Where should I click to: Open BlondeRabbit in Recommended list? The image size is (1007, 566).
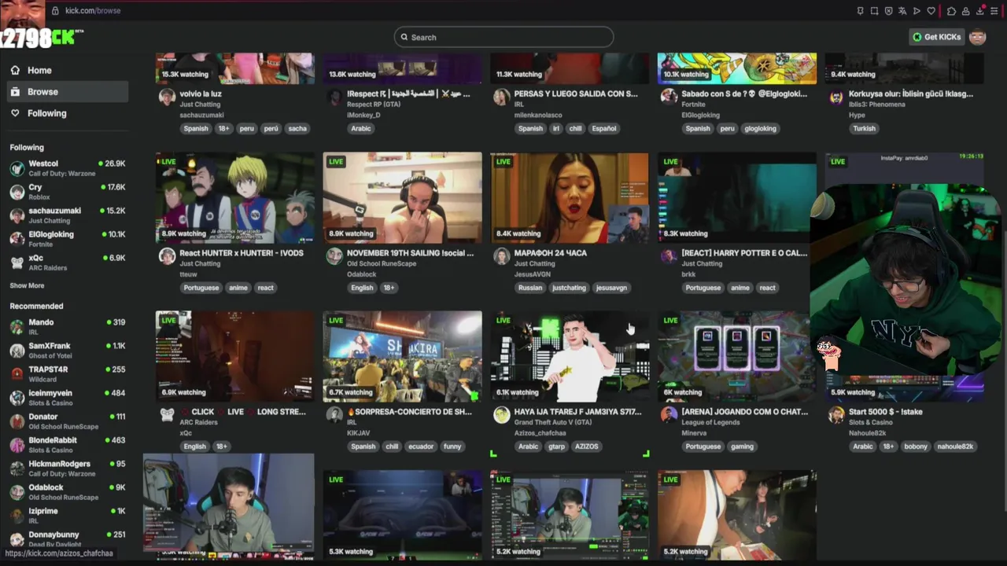pyautogui.click(x=68, y=445)
